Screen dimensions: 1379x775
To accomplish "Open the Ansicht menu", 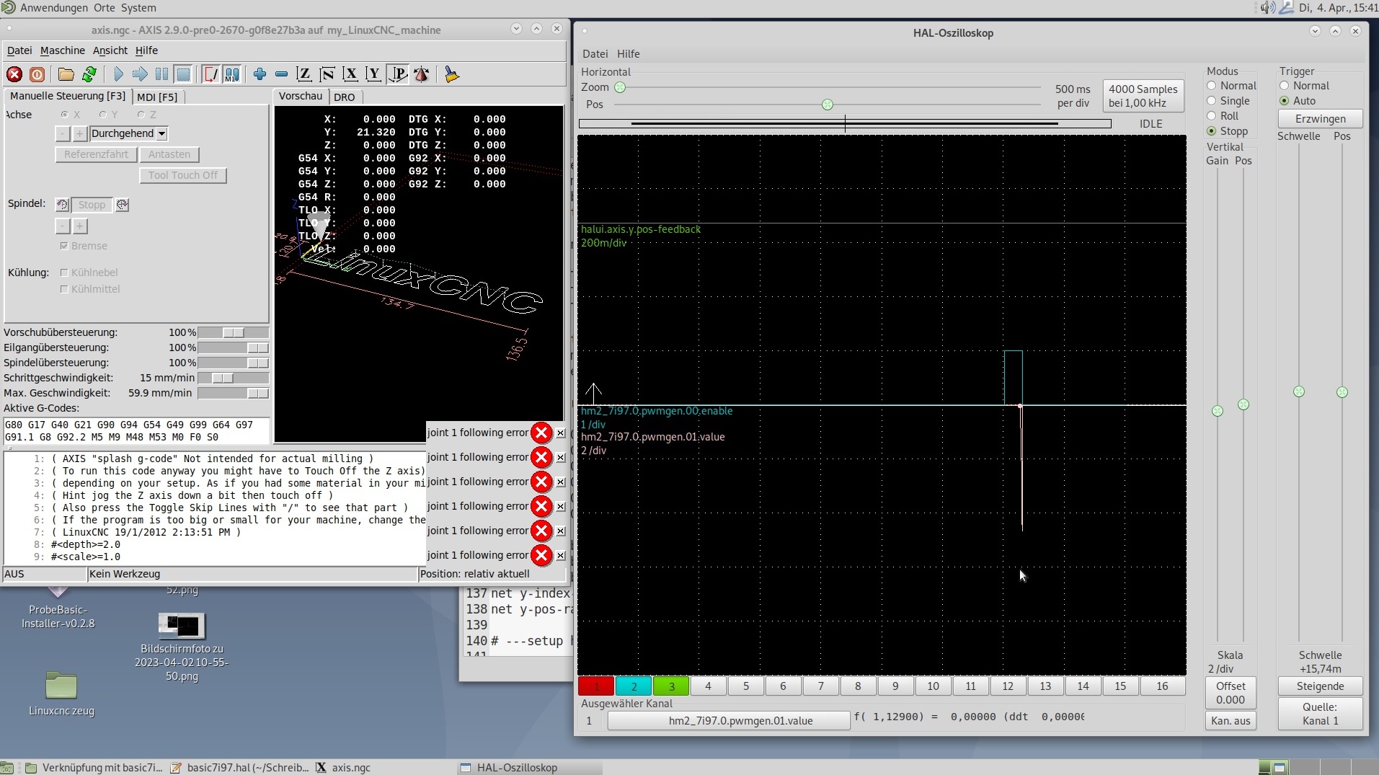I will [x=110, y=50].
